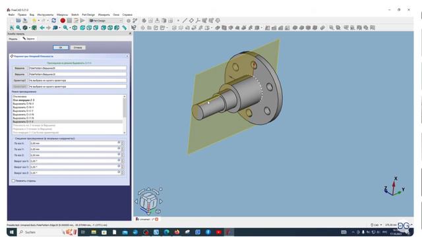422x237 pixels.
Task: Save the document with the Save icon
Action: (x=25, y=20)
